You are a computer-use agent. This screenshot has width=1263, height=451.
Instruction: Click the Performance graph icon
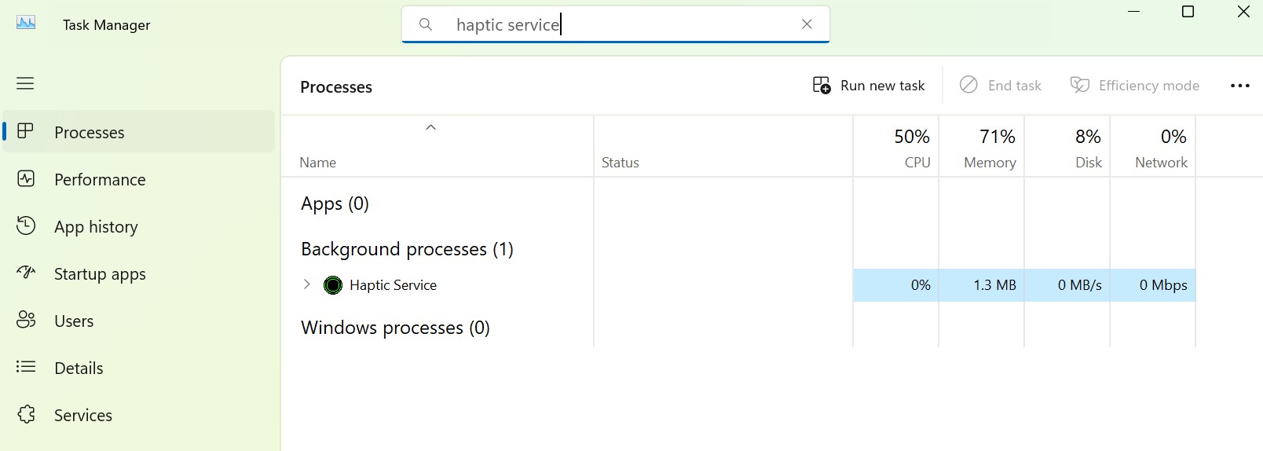(26, 178)
